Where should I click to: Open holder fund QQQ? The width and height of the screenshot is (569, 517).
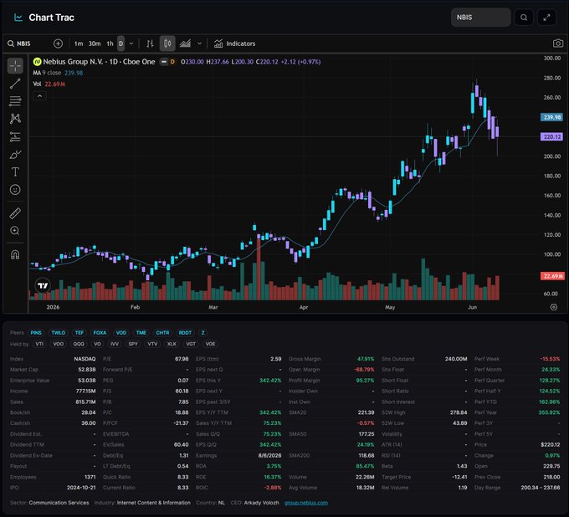(79, 344)
